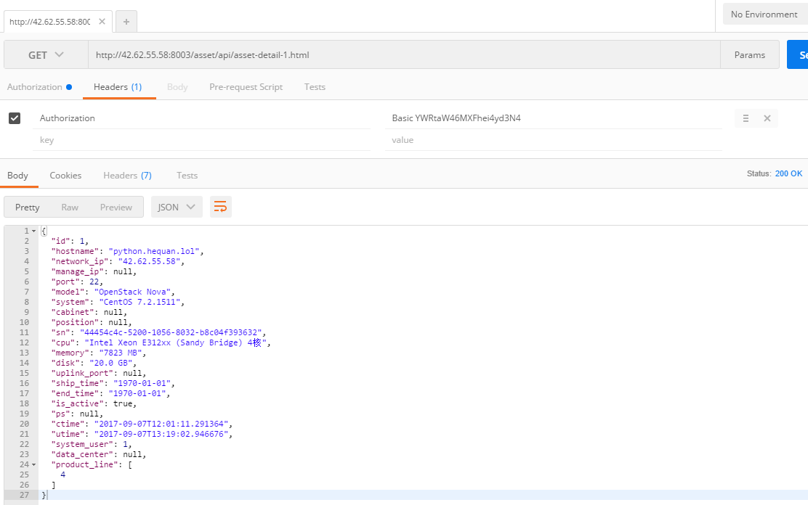The height and width of the screenshot is (505, 808).
Task: Edit the Authorization header key field
Action: pyautogui.click(x=202, y=118)
